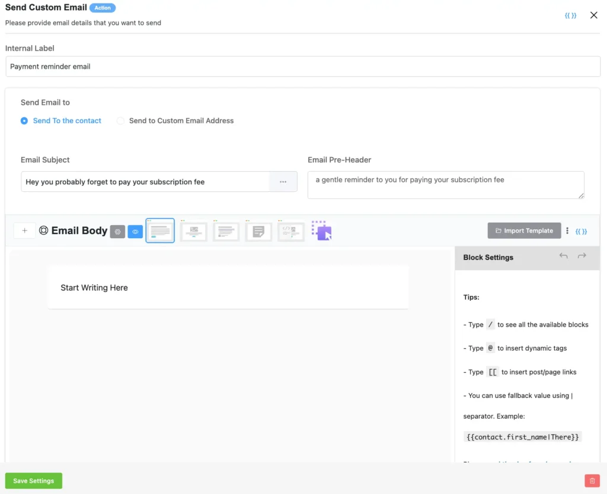Open smart codes braces at top right
Image resolution: width=607 pixels, height=494 pixels.
tap(570, 15)
